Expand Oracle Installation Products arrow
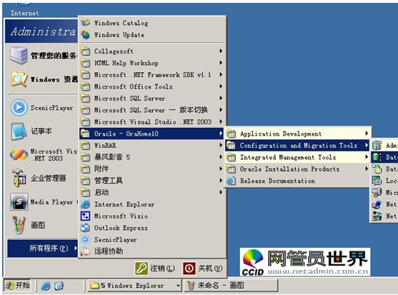The image size is (398, 295). coord(367,169)
